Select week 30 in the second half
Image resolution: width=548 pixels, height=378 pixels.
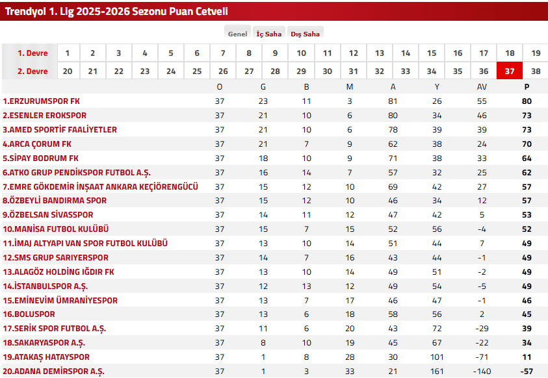(x=327, y=71)
